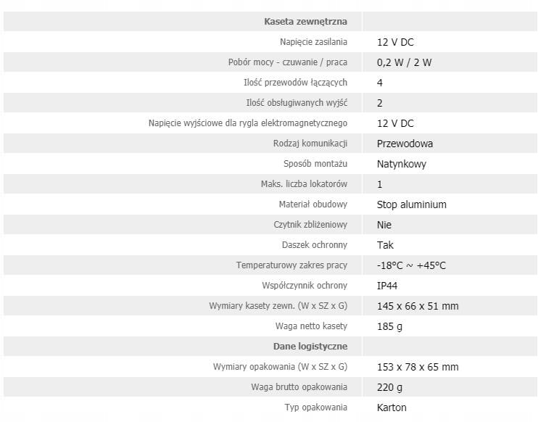Select the "Waga netto kasety" label
The image size is (546, 422).
pyautogui.click(x=311, y=326)
